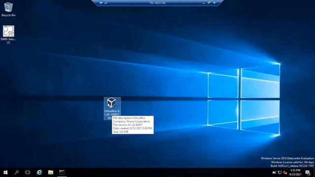Minimize the remote desktop session
315x177 pixels.
click(x=204, y=3)
